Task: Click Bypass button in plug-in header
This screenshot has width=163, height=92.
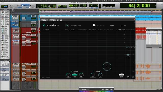Action: pos(61,19)
